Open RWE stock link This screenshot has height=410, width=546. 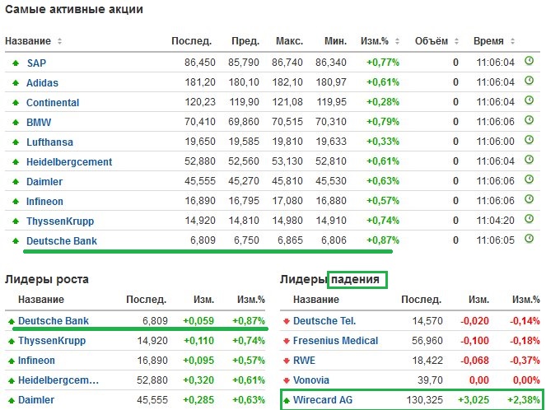tap(305, 361)
